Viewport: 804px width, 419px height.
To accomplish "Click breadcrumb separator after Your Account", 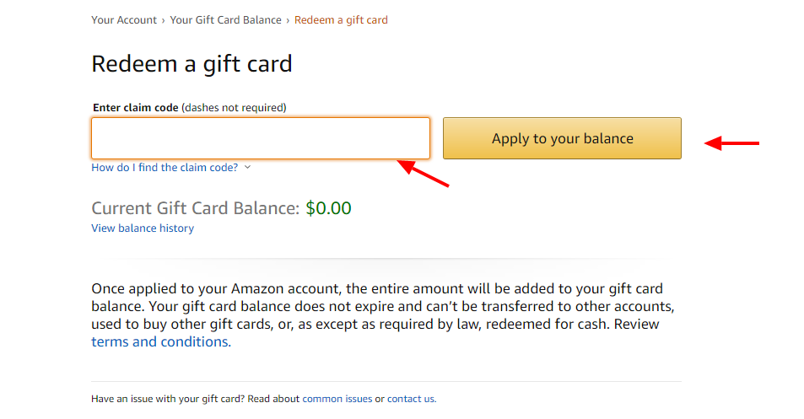I will click(x=164, y=19).
